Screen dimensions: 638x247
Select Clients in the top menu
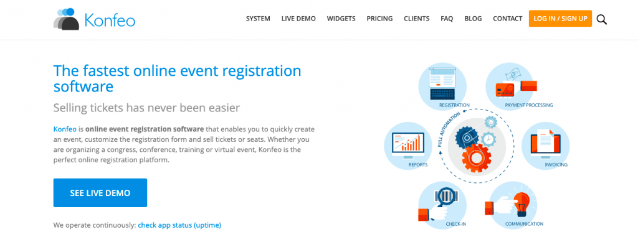point(417,19)
